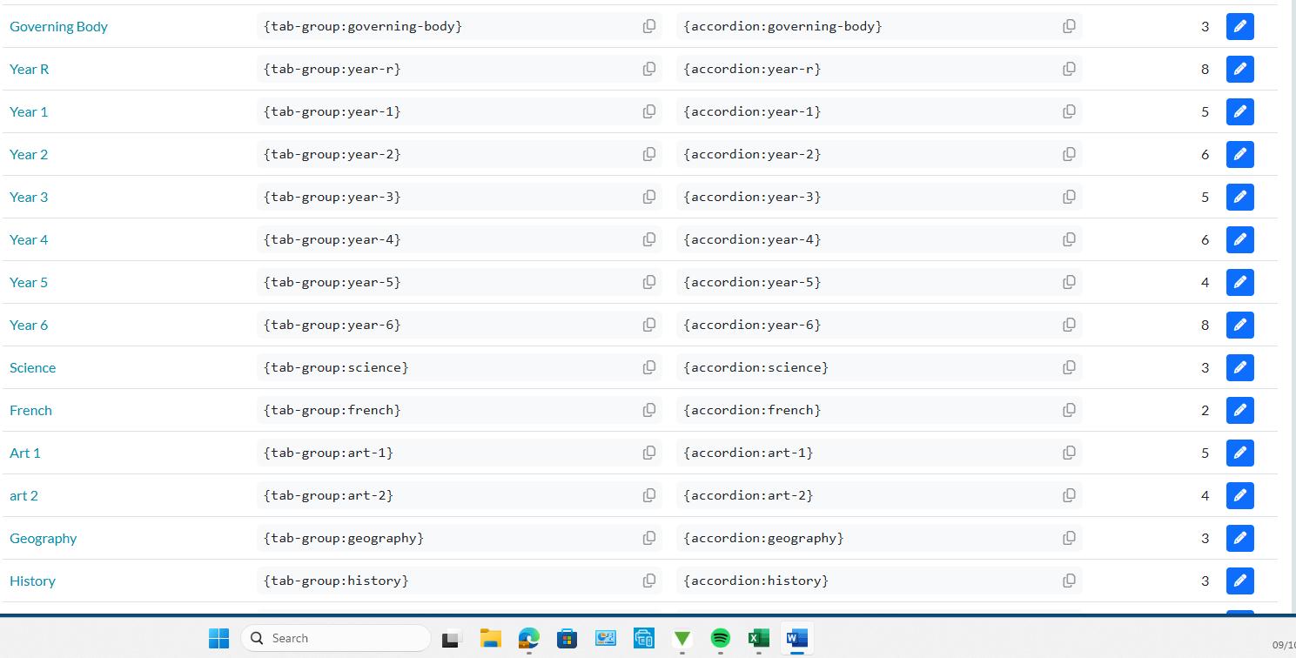Screen dimensions: 1296x658
Task: Copy the accordion:year-4 shortcode
Action: [x=1069, y=239]
